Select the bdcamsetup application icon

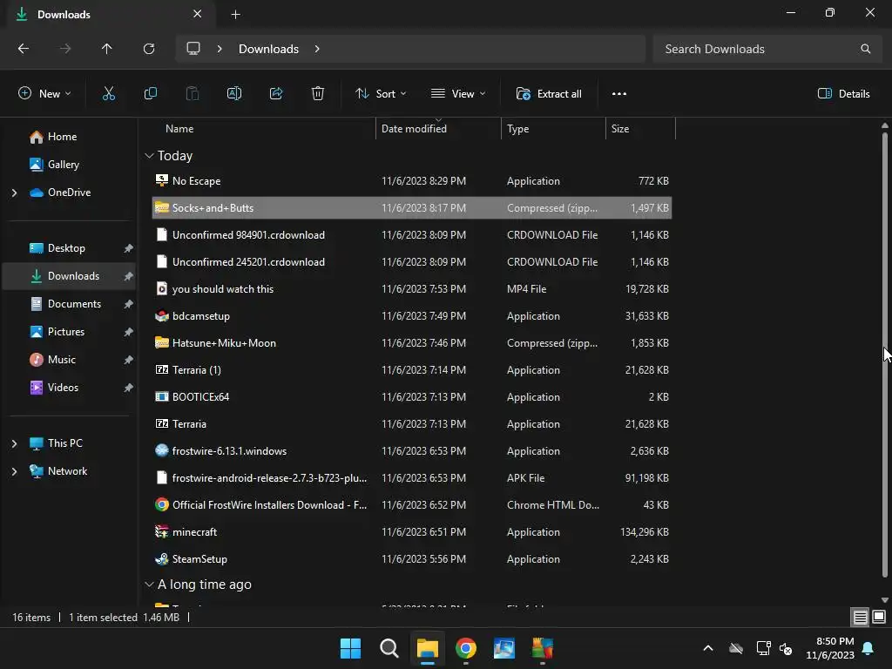tap(162, 315)
